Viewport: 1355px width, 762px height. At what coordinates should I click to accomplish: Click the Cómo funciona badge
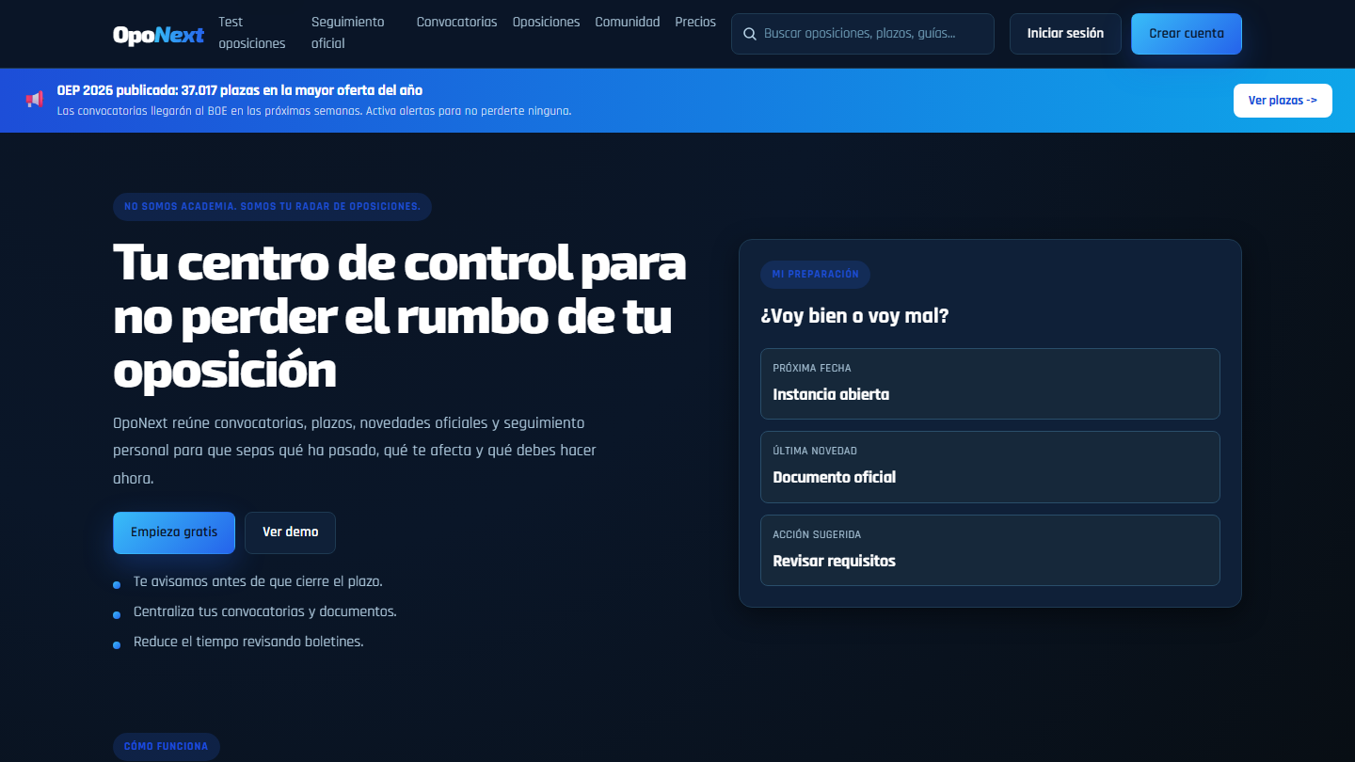coord(167,747)
